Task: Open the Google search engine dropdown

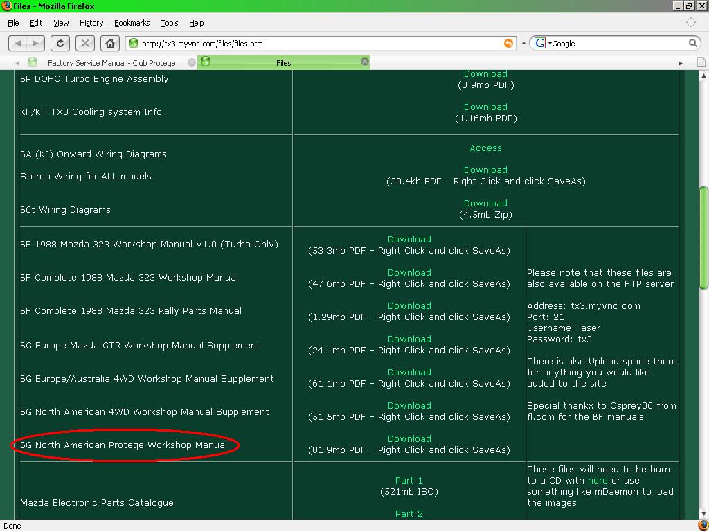Action: [542, 43]
